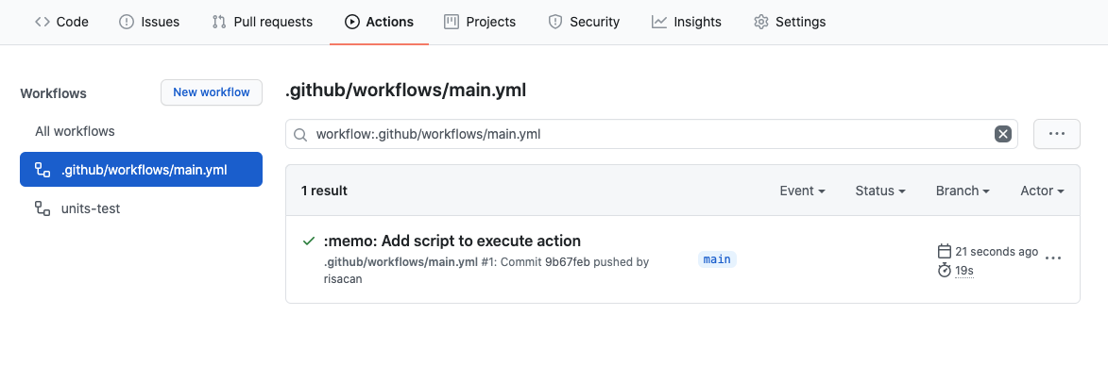Open the workflow options ellipsis menu
The height and width of the screenshot is (366, 1108).
1056,134
